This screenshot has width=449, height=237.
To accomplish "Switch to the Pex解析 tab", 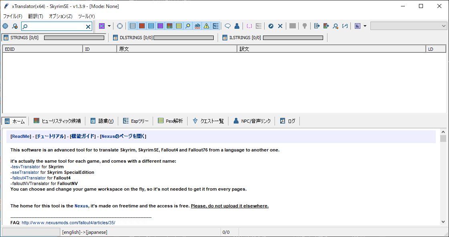I will click(170, 121).
